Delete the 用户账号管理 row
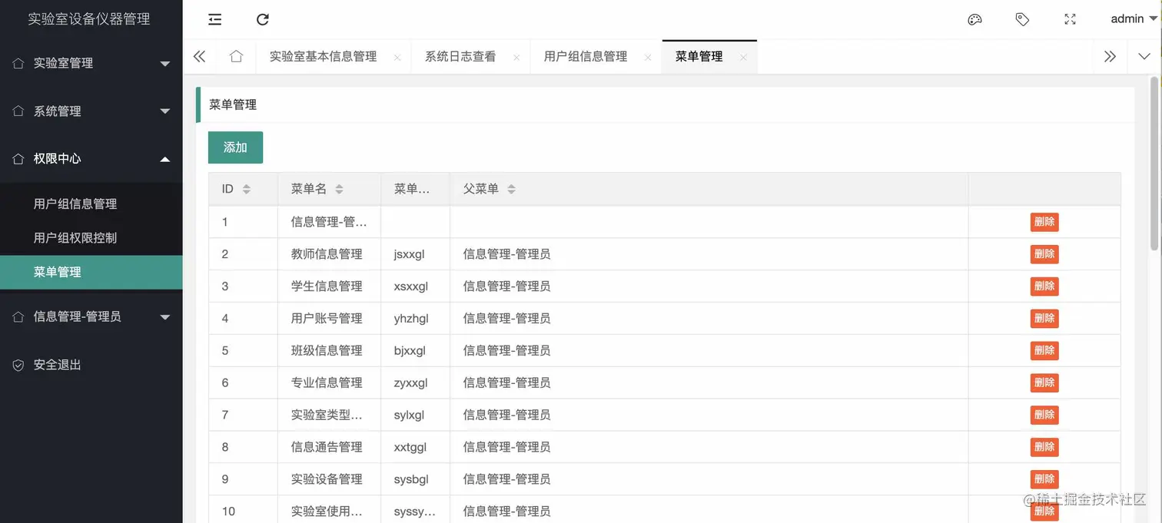Viewport: 1162px width, 523px height. click(1044, 318)
